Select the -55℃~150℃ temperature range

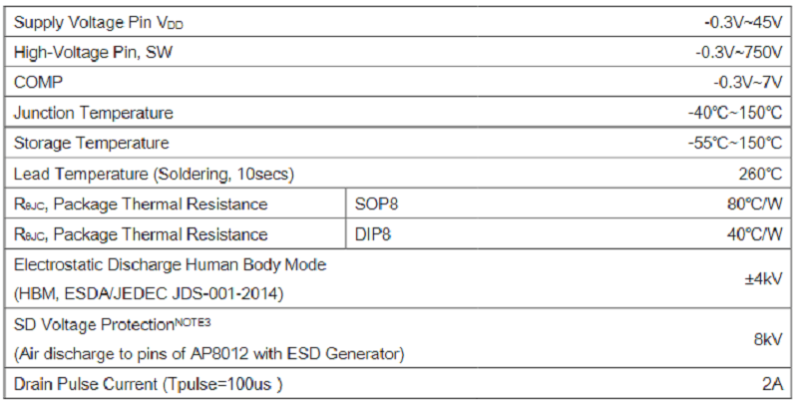(733, 143)
